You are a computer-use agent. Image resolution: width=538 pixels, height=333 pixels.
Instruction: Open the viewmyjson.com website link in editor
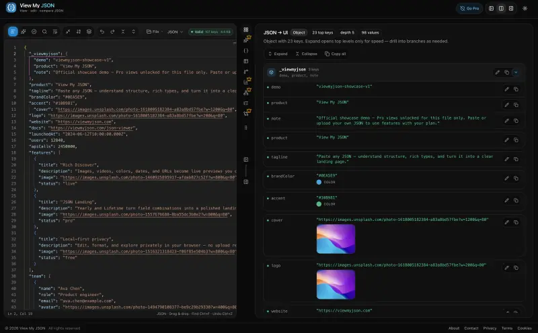[x=85, y=122]
